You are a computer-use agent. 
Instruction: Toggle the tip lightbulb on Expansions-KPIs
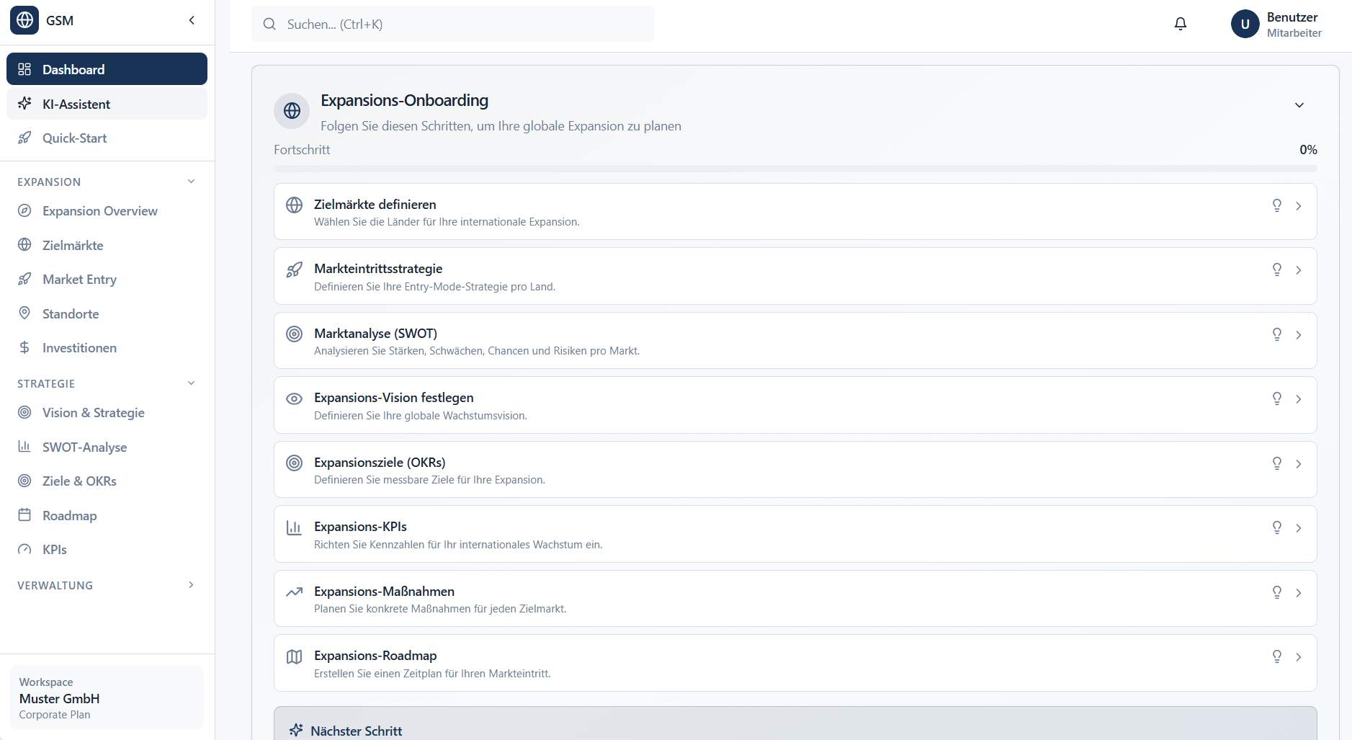pos(1277,527)
